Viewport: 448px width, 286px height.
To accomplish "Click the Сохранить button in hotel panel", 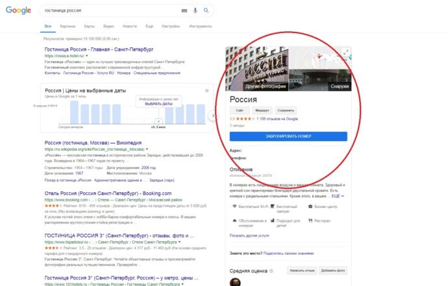I will click(286, 110).
